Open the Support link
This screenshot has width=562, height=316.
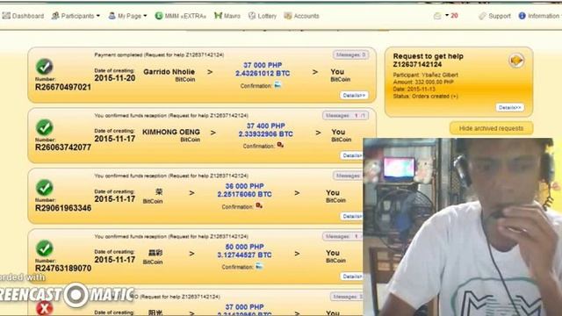(x=494, y=16)
